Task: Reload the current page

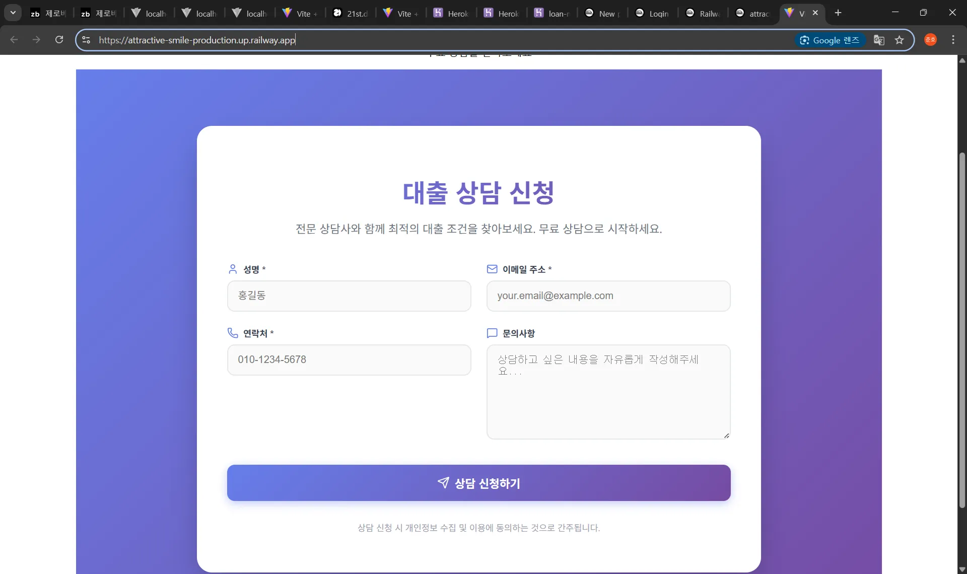Action: 59,39
